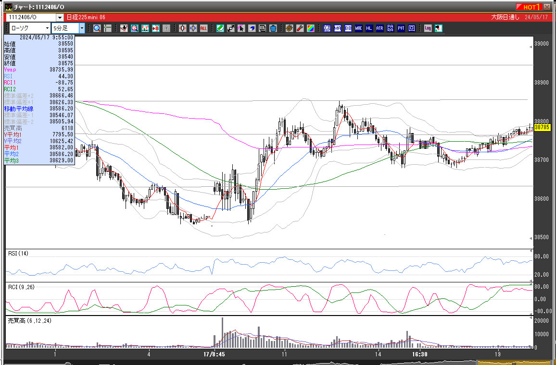Click the symbol code input field
Image resolution: width=556 pixels, height=365 pixels.
[31, 17]
